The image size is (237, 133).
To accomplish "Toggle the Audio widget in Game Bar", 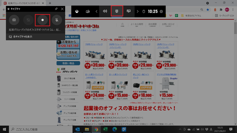I will [105, 11].
